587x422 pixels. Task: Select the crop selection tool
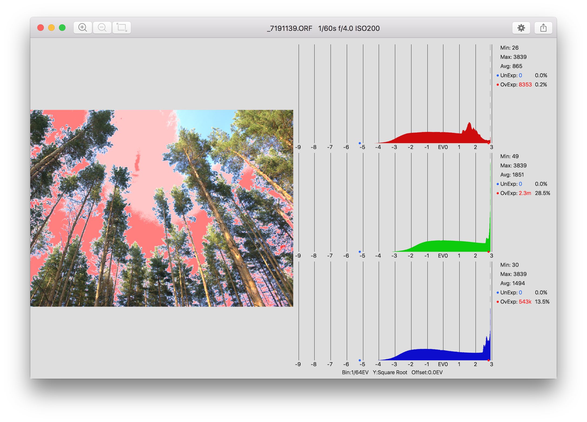pyautogui.click(x=122, y=28)
